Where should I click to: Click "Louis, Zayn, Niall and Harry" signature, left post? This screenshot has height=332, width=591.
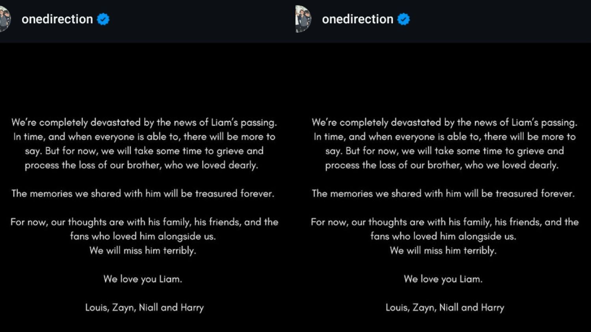coord(144,308)
